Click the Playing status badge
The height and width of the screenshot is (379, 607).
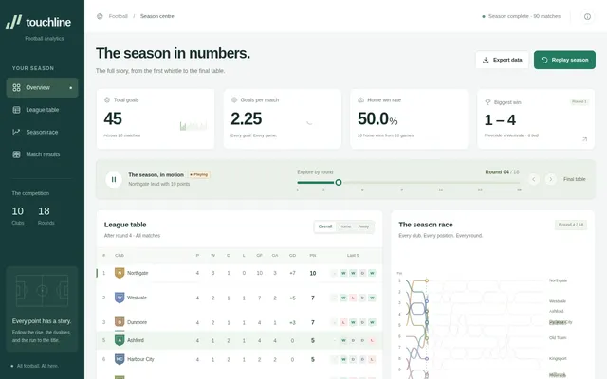[x=199, y=174]
